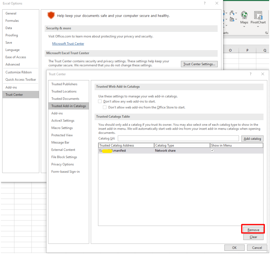Open the Maps dropdown arrow
This screenshot has width=271, height=255.
click(x=244, y=27)
